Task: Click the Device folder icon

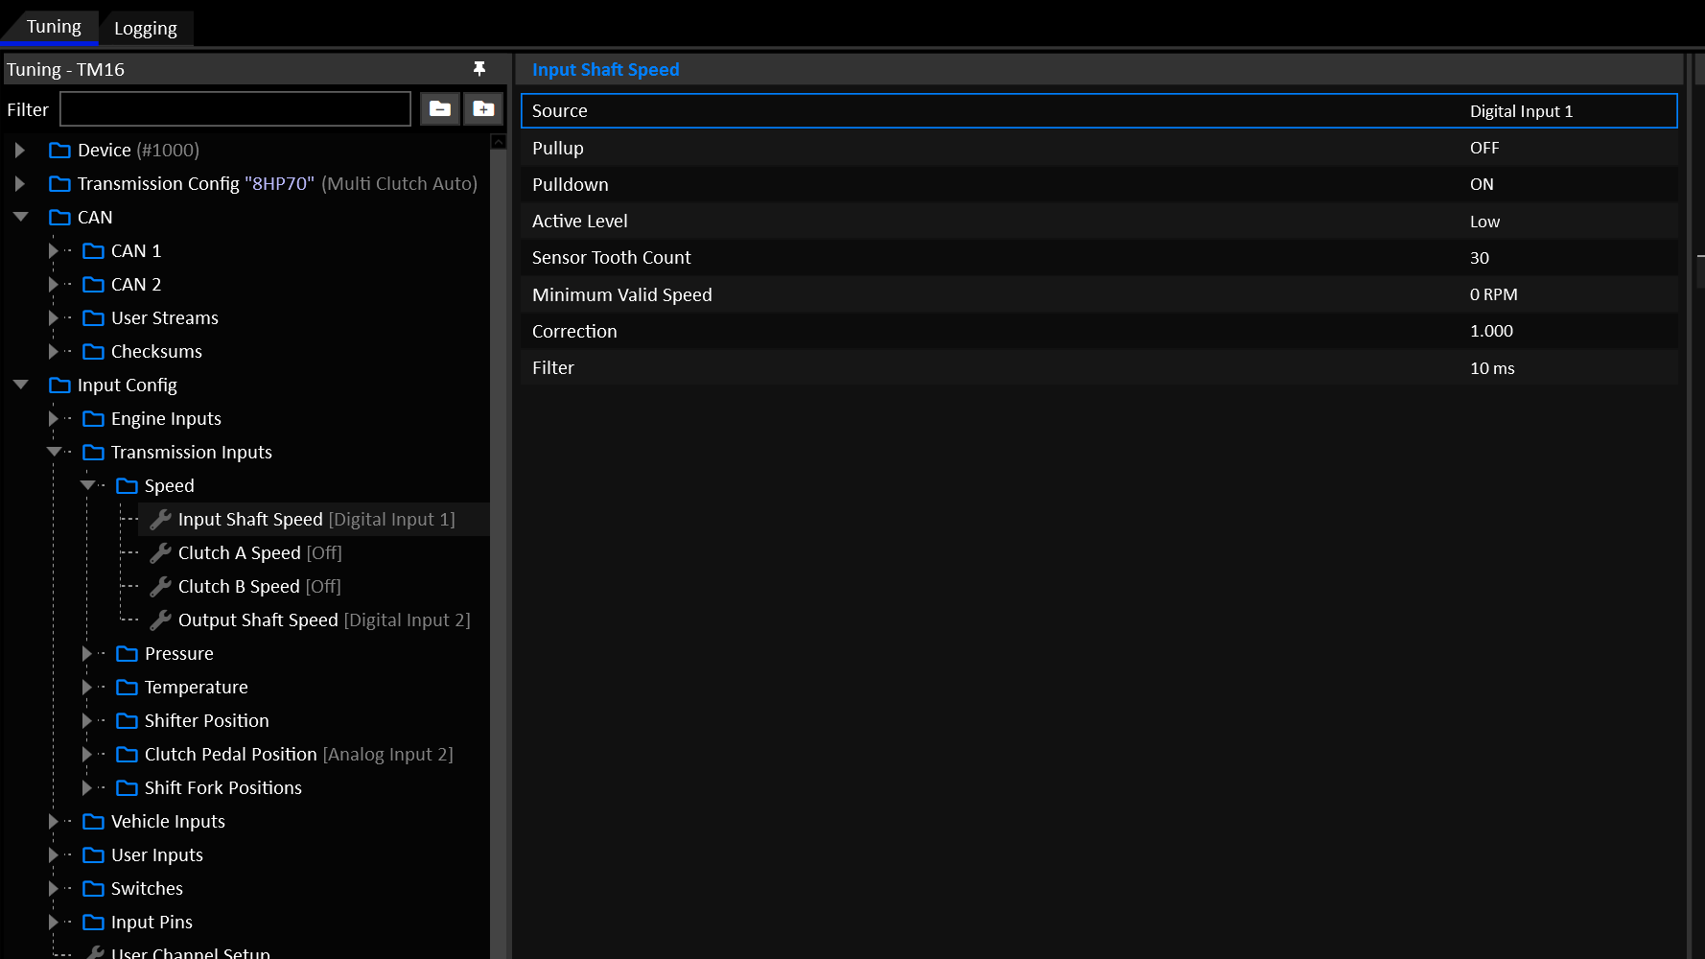Action: pyautogui.click(x=59, y=150)
